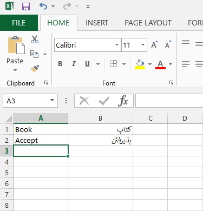Click the Select All corner triangle
Screen dimensions: 203x211
pyautogui.click(x=8, y=118)
